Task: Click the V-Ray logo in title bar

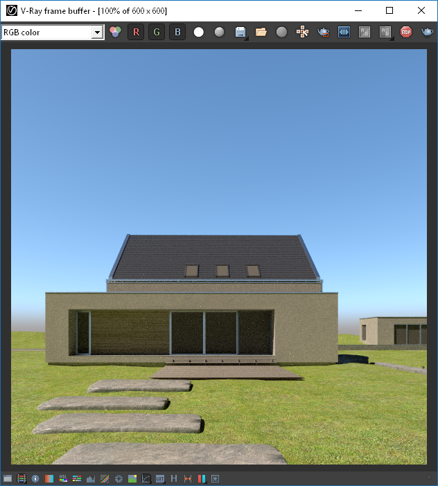Action: [x=12, y=10]
